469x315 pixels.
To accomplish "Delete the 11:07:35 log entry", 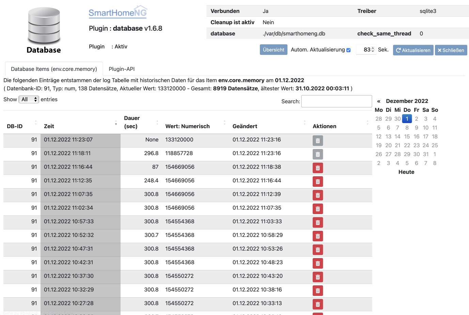I will click(x=318, y=195).
